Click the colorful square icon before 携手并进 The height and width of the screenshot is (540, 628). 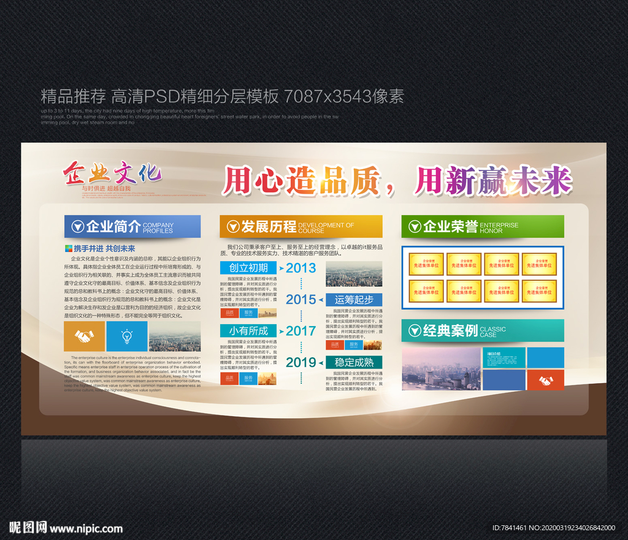69,249
